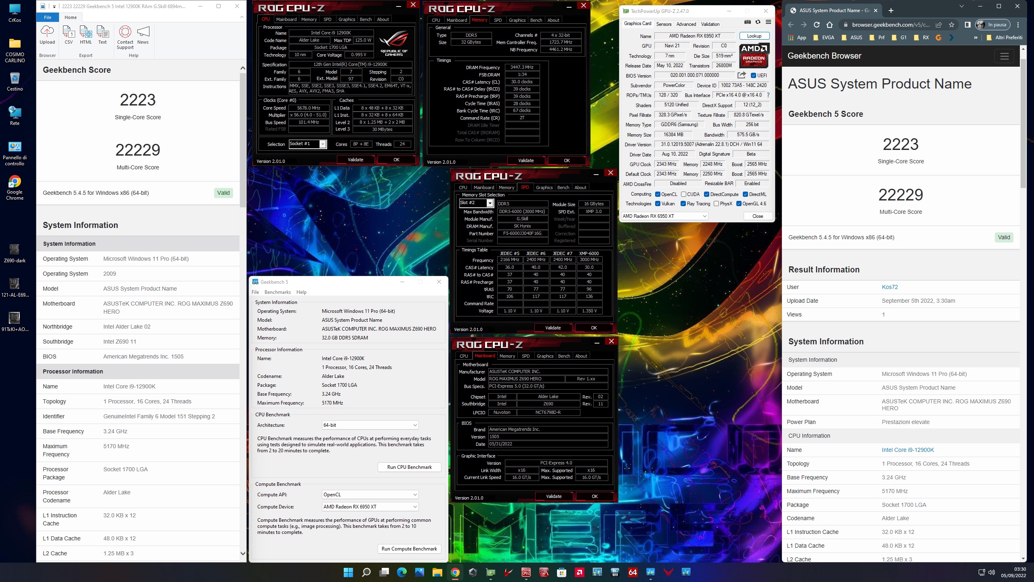Collapse the Geekbench results ribbon
1034x582 pixels.
pyautogui.click(x=242, y=17)
